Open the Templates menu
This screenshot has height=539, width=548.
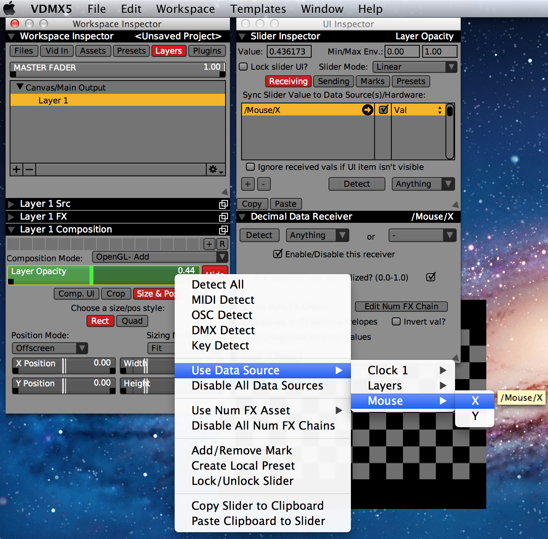tap(258, 8)
